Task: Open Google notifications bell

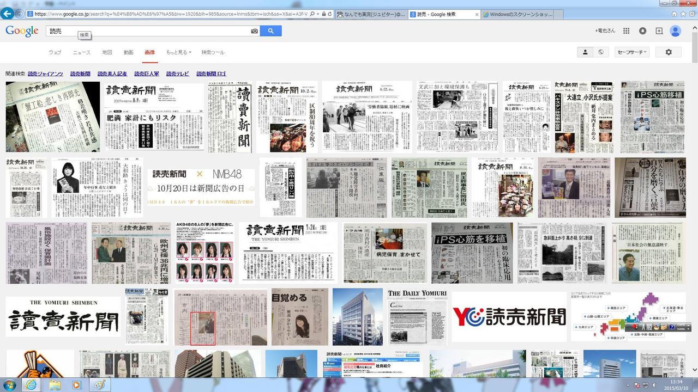Action: coord(643,31)
